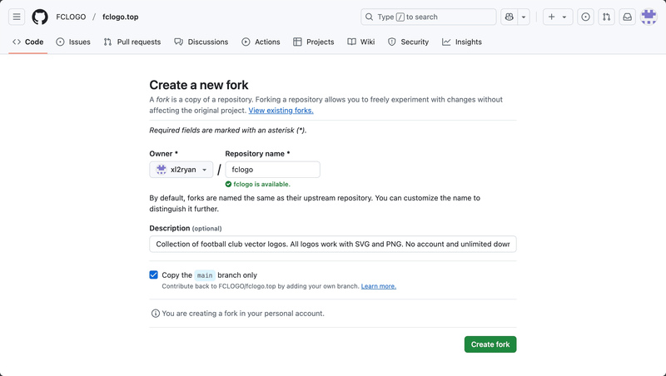The height and width of the screenshot is (376, 666).
Task: Uncheck Copy the main branch only
Action: click(154, 275)
